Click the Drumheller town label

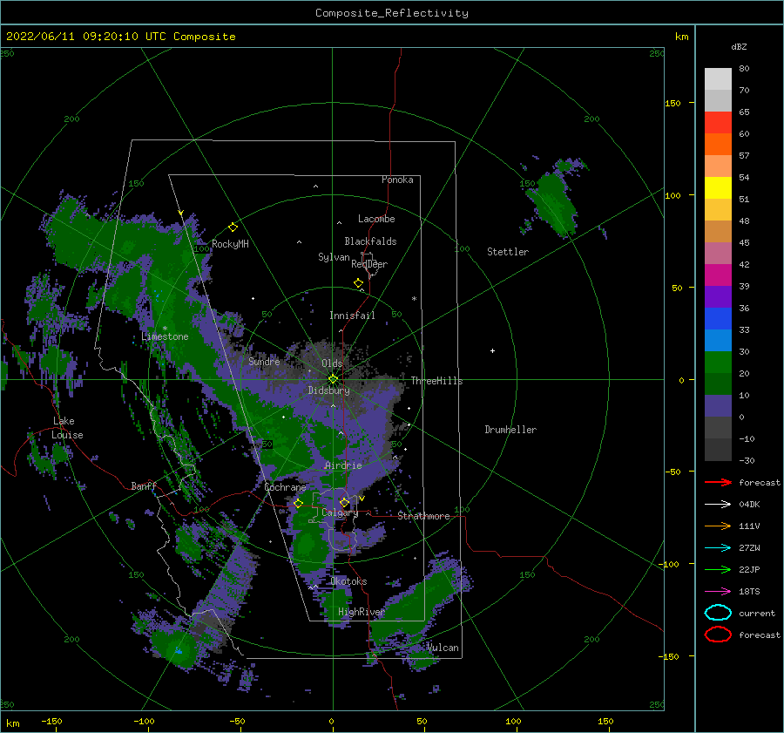point(510,430)
